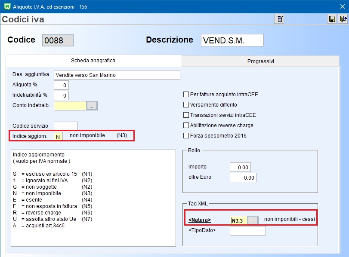The height and width of the screenshot is (257, 349).
Task: Click the print layout toolbar icon
Action: [279, 19]
